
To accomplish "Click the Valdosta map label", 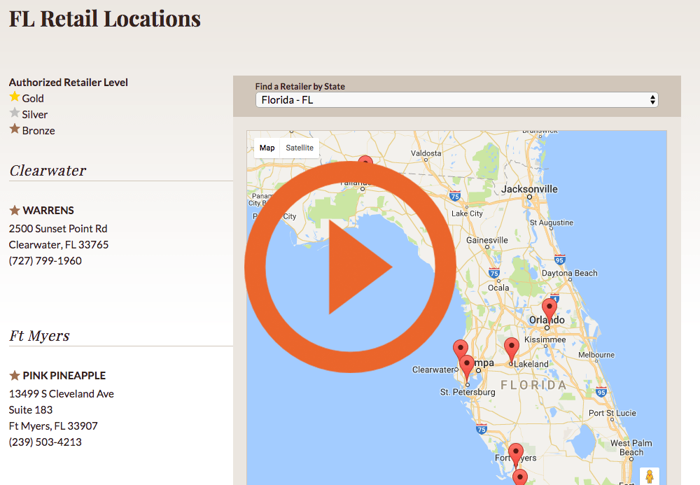I will [426, 153].
